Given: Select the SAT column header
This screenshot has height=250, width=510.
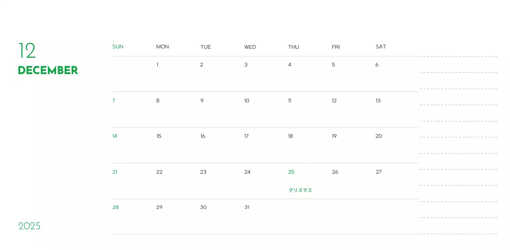Looking at the screenshot, I should point(381,47).
